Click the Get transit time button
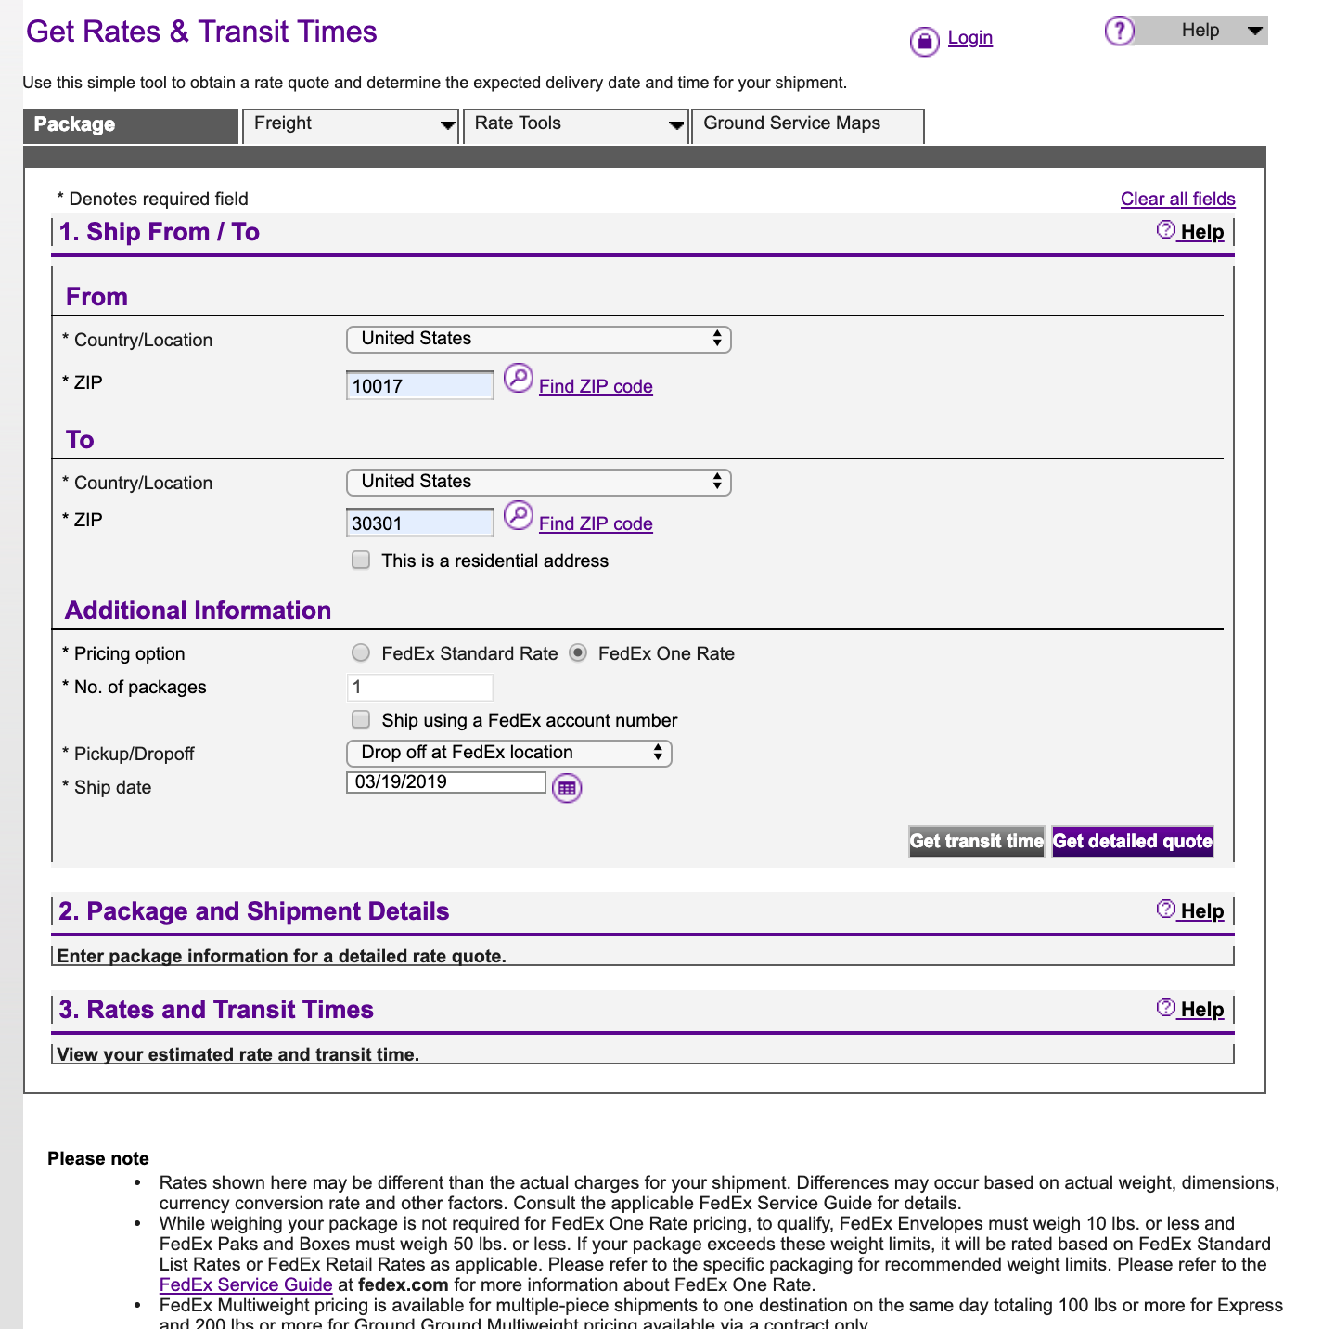Viewport: 1322px width, 1329px height. [977, 842]
